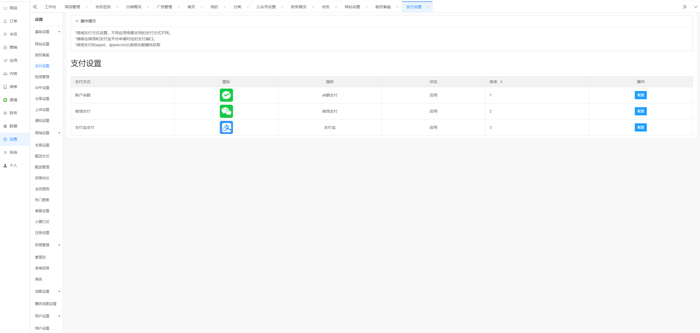Click the account balance payment icon
700x333 pixels.
(226, 95)
